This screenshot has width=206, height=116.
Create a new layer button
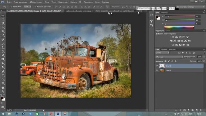coord(197,110)
